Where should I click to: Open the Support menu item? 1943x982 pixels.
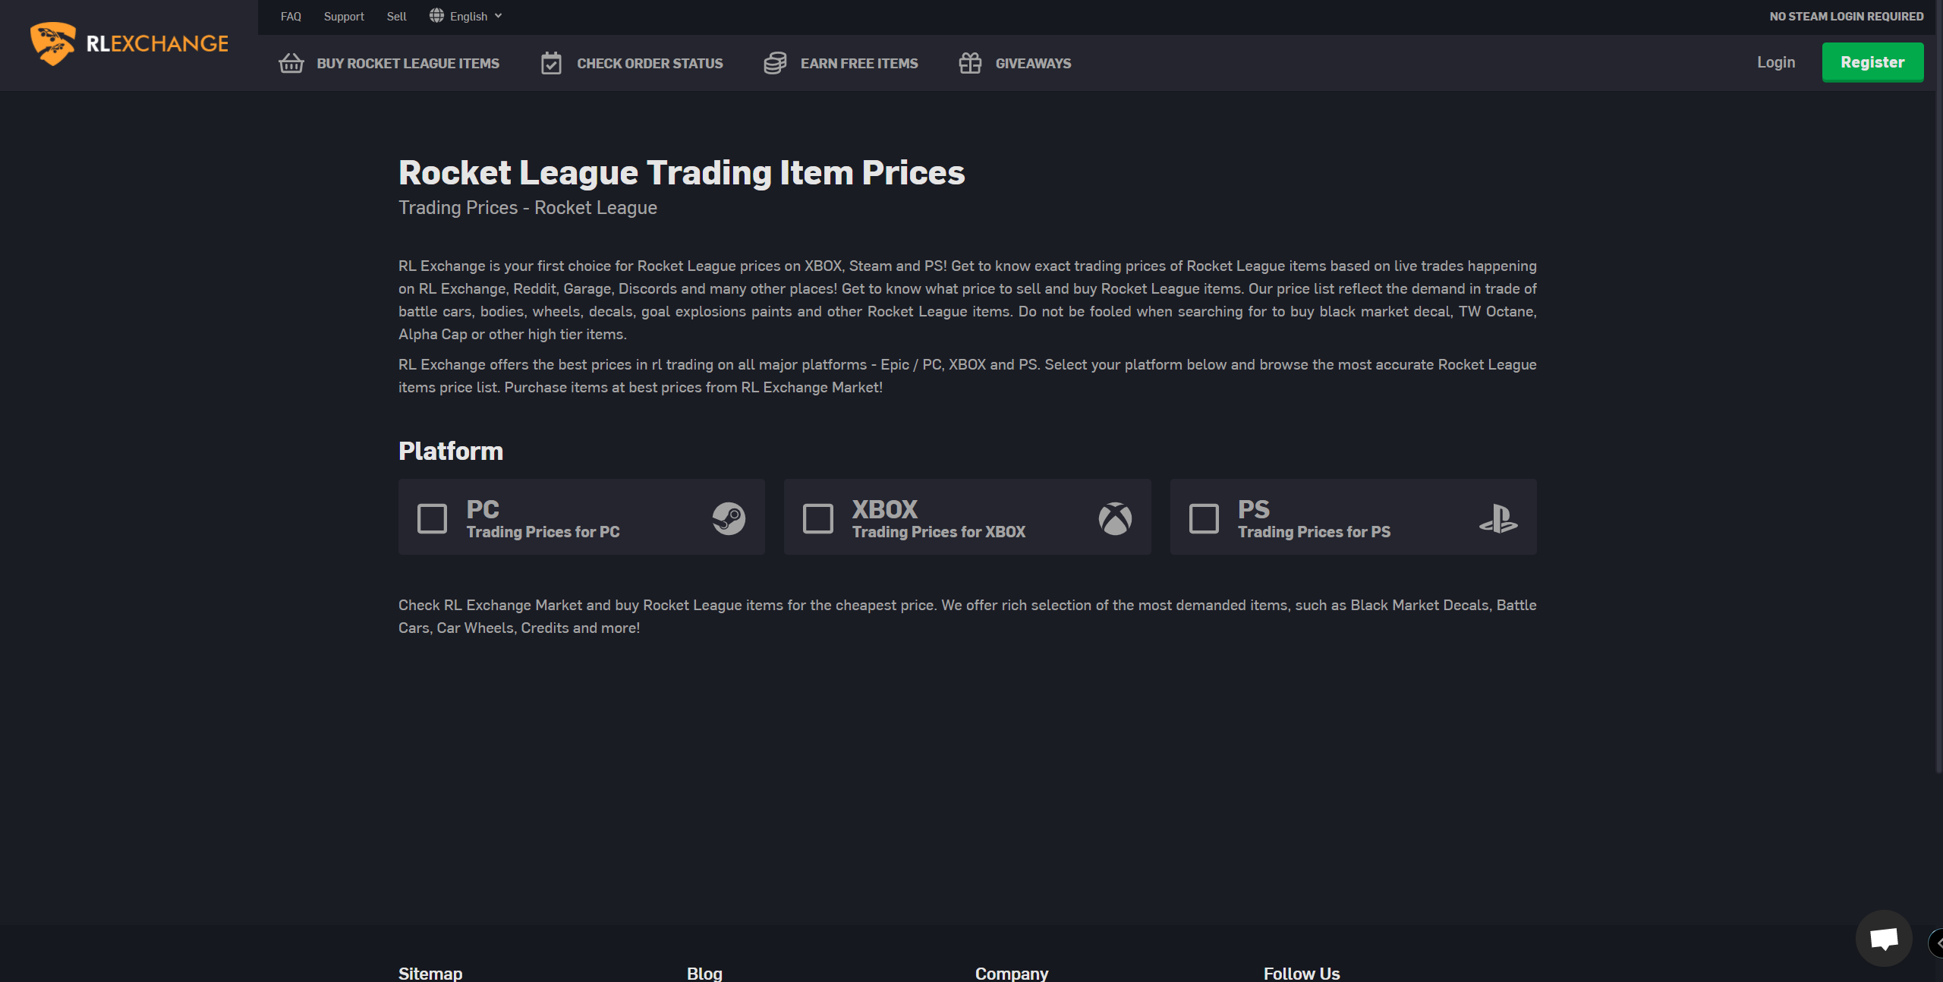[x=345, y=16]
